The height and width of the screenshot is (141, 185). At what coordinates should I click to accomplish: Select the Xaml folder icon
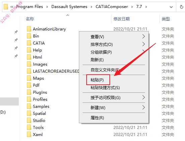pos(29,134)
